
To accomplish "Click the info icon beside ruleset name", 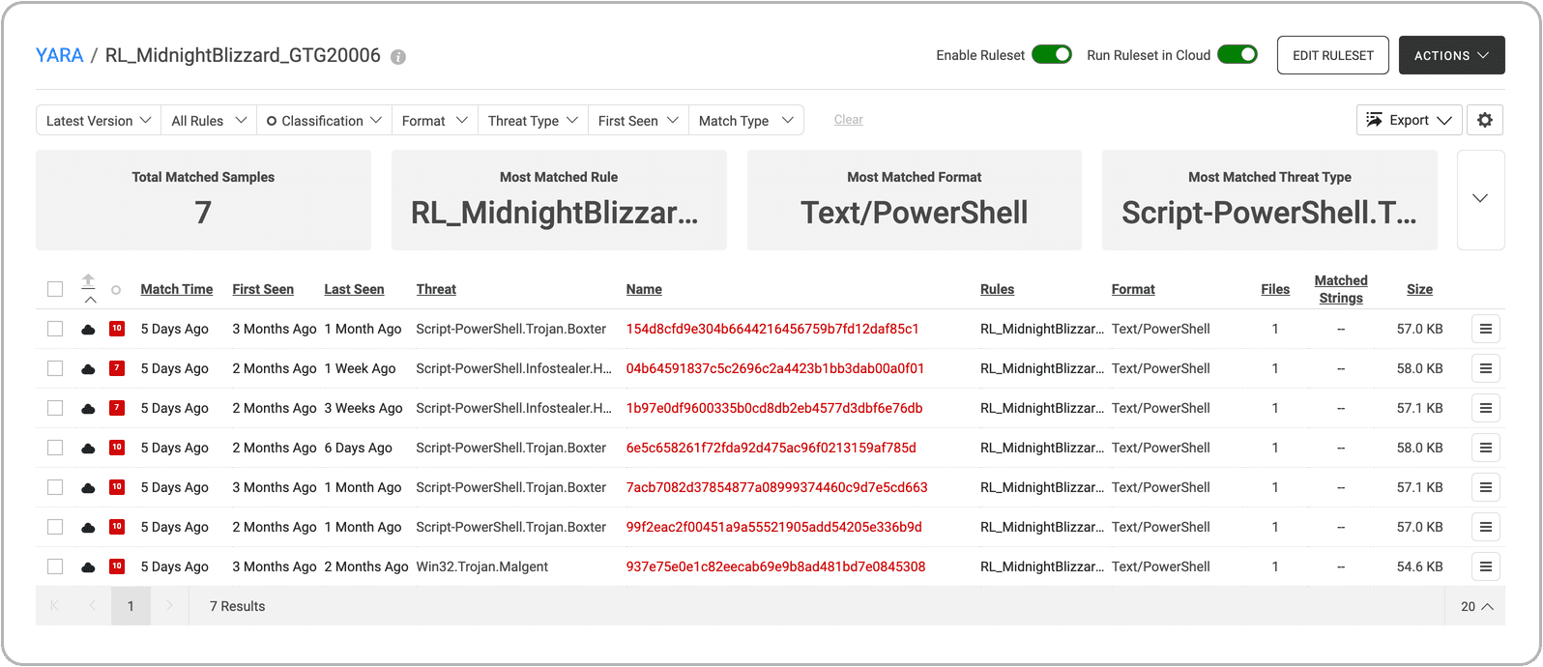I will click(x=398, y=57).
